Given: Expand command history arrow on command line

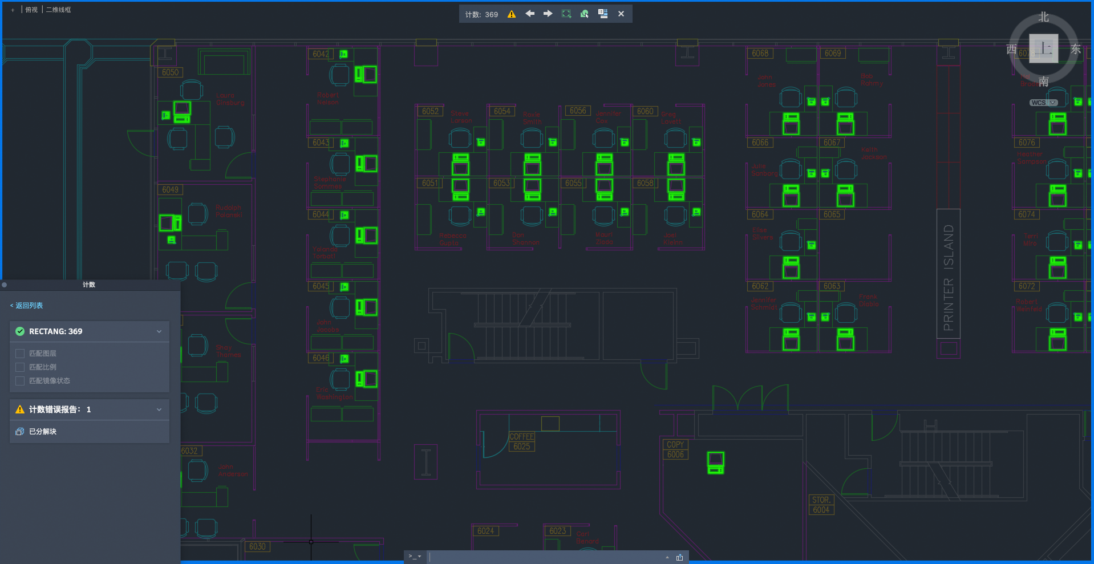Looking at the screenshot, I should 667,557.
